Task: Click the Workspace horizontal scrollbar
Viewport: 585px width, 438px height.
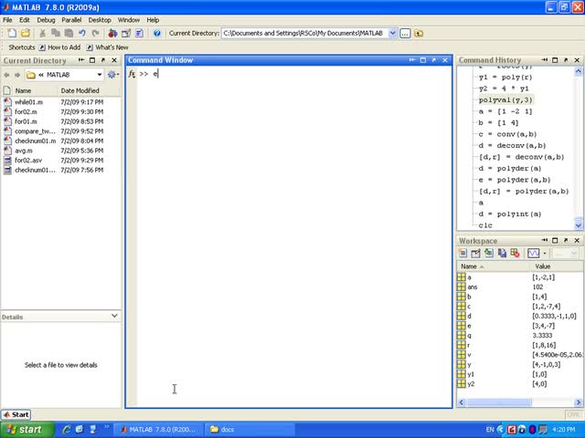Action: [500, 402]
